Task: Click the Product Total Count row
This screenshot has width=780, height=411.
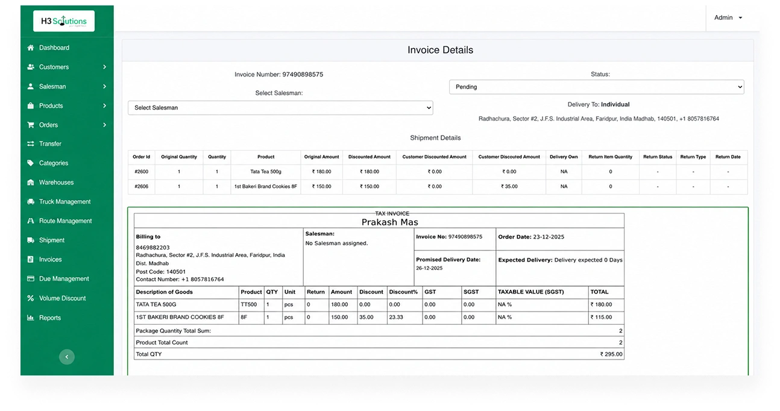Action: (x=379, y=342)
